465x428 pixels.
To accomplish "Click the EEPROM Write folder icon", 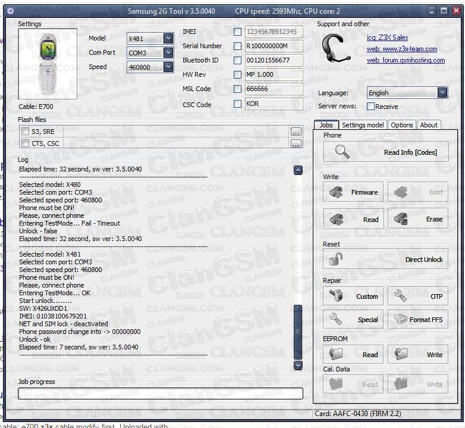I will coord(401,354).
